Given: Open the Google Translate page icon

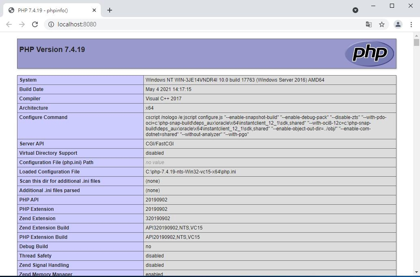Looking at the screenshot, I should coord(368,24).
